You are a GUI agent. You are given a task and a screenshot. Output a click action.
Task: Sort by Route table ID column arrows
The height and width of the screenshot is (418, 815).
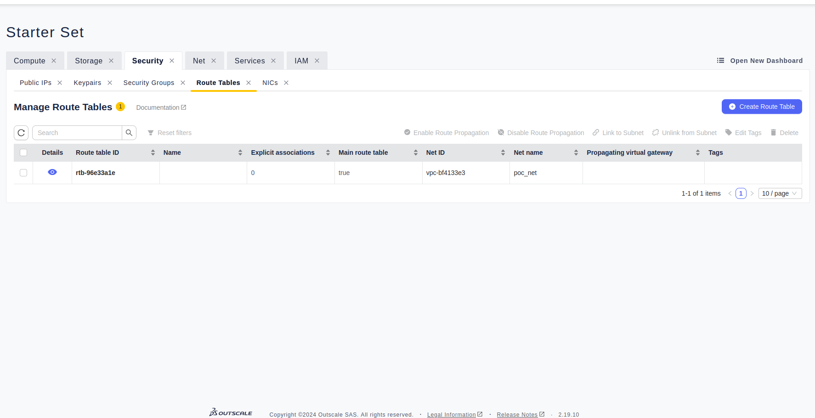click(153, 153)
